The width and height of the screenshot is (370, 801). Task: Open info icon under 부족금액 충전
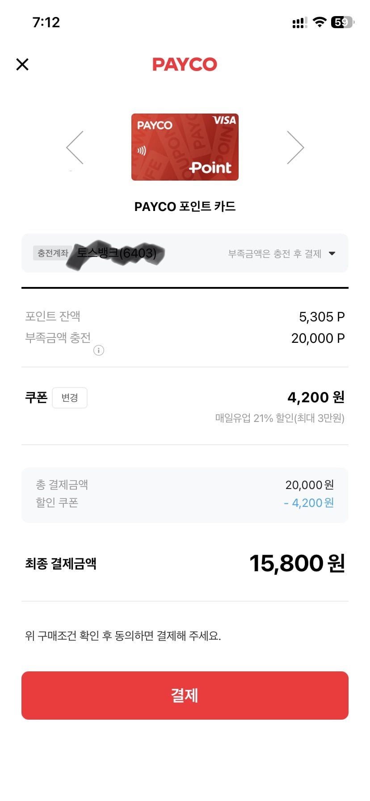(x=98, y=350)
